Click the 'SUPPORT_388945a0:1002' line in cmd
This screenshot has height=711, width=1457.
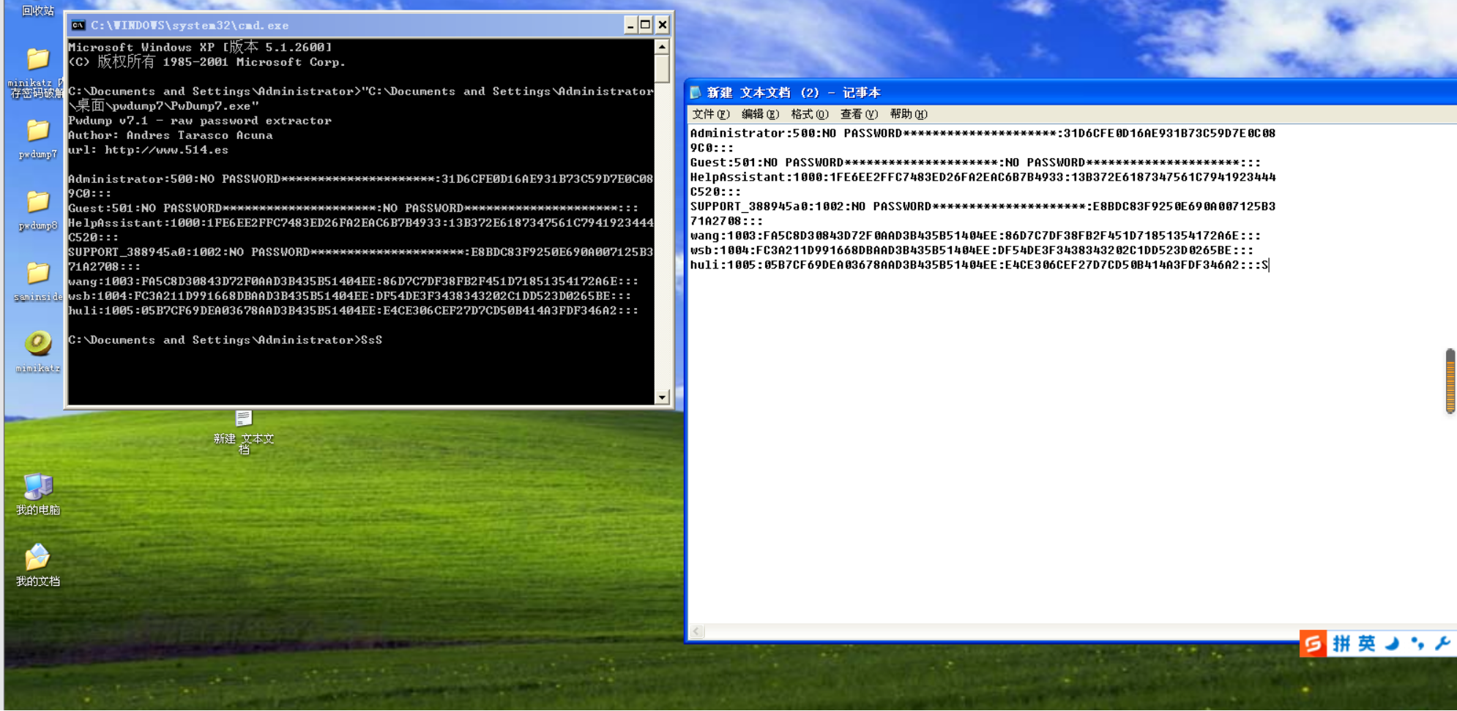point(360,260)
